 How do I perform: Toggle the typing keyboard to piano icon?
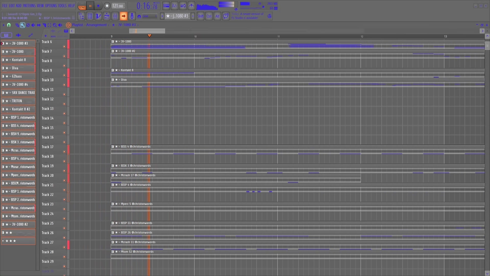166,6
